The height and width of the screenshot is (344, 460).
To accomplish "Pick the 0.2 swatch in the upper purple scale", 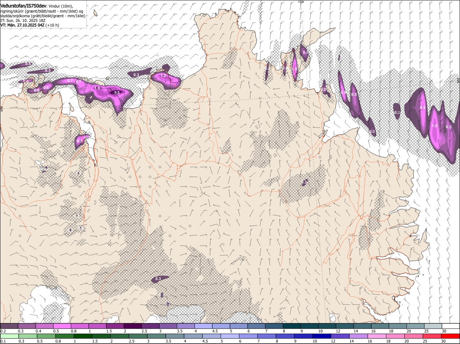I will (x=9, y=326).
